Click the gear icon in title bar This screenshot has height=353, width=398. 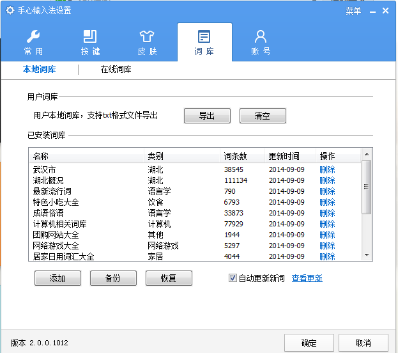point(10,11)
